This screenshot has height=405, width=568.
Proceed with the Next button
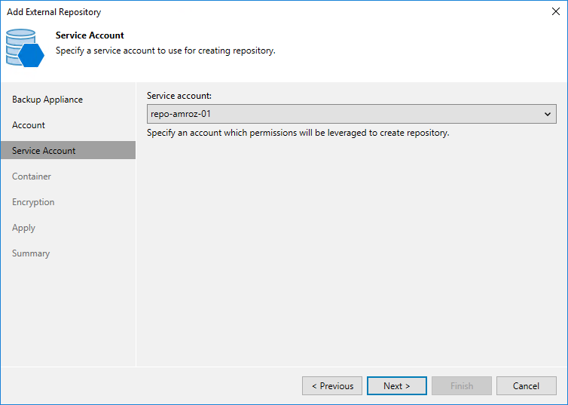397,386
